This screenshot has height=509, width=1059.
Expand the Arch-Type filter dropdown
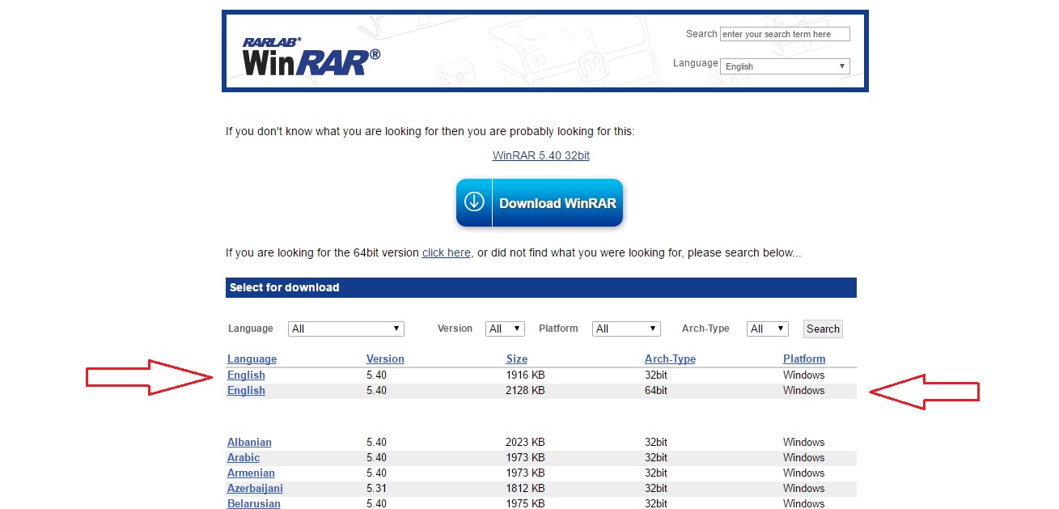[x=768, y=329]
